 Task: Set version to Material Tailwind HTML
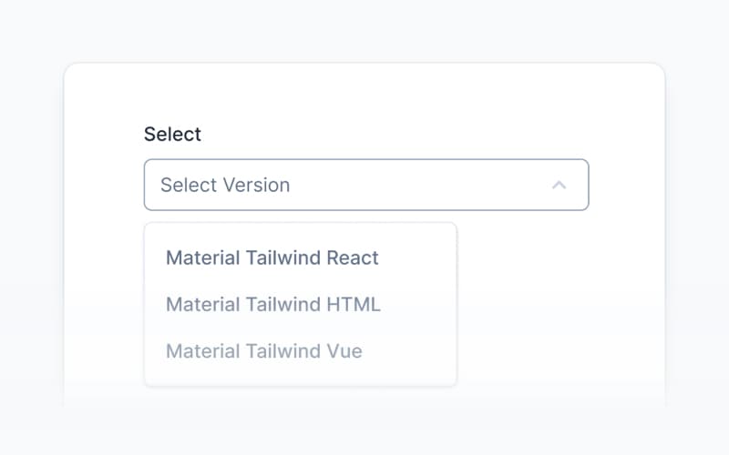click(272, 304)
